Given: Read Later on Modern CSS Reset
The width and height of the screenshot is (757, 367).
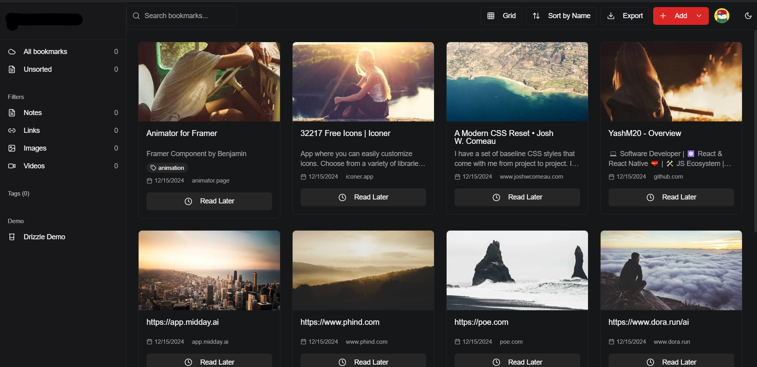Looking at the screenshot, I should tap(517, 197).
